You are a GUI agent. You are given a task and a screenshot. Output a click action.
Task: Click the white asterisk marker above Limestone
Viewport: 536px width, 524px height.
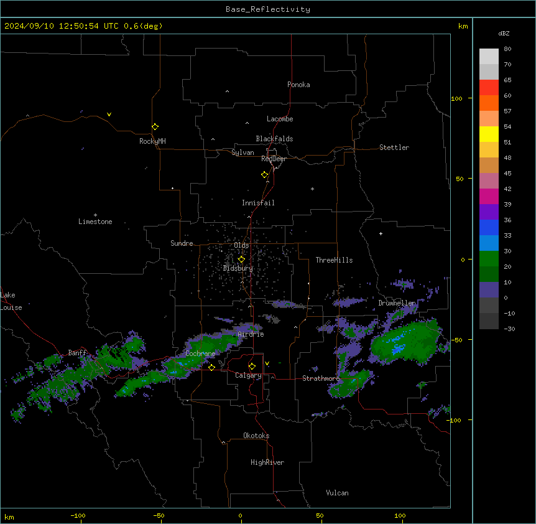click(x=95, y=215)
